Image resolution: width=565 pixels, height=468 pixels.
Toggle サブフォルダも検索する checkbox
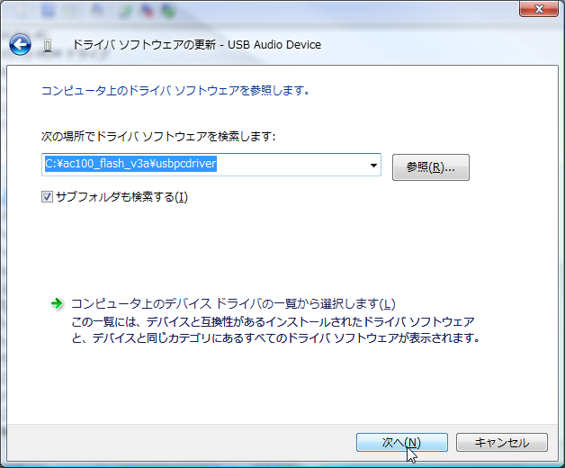pyautogui.click(x=47, y=196)
